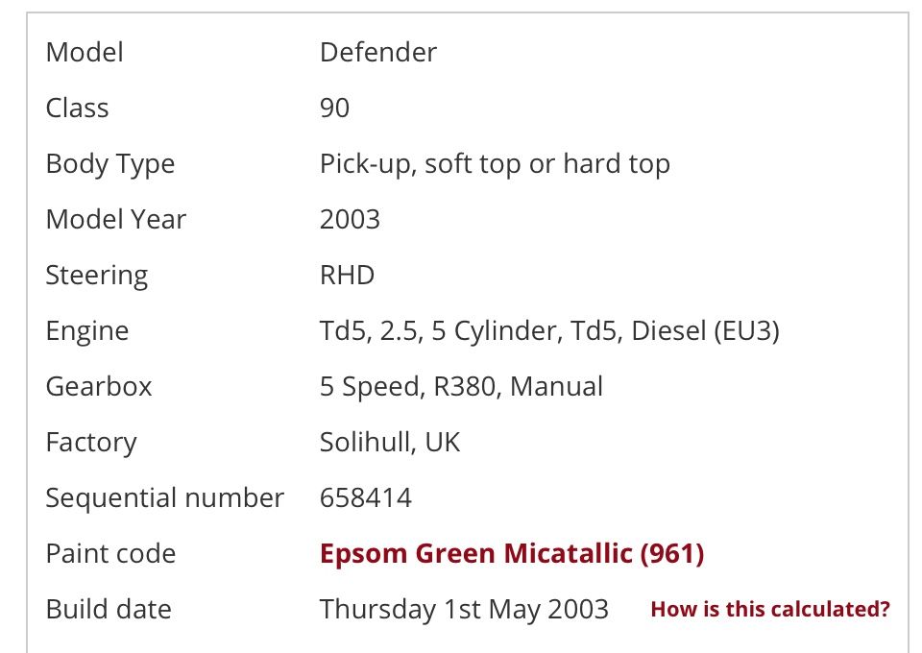Click the Class value 90

334,109
